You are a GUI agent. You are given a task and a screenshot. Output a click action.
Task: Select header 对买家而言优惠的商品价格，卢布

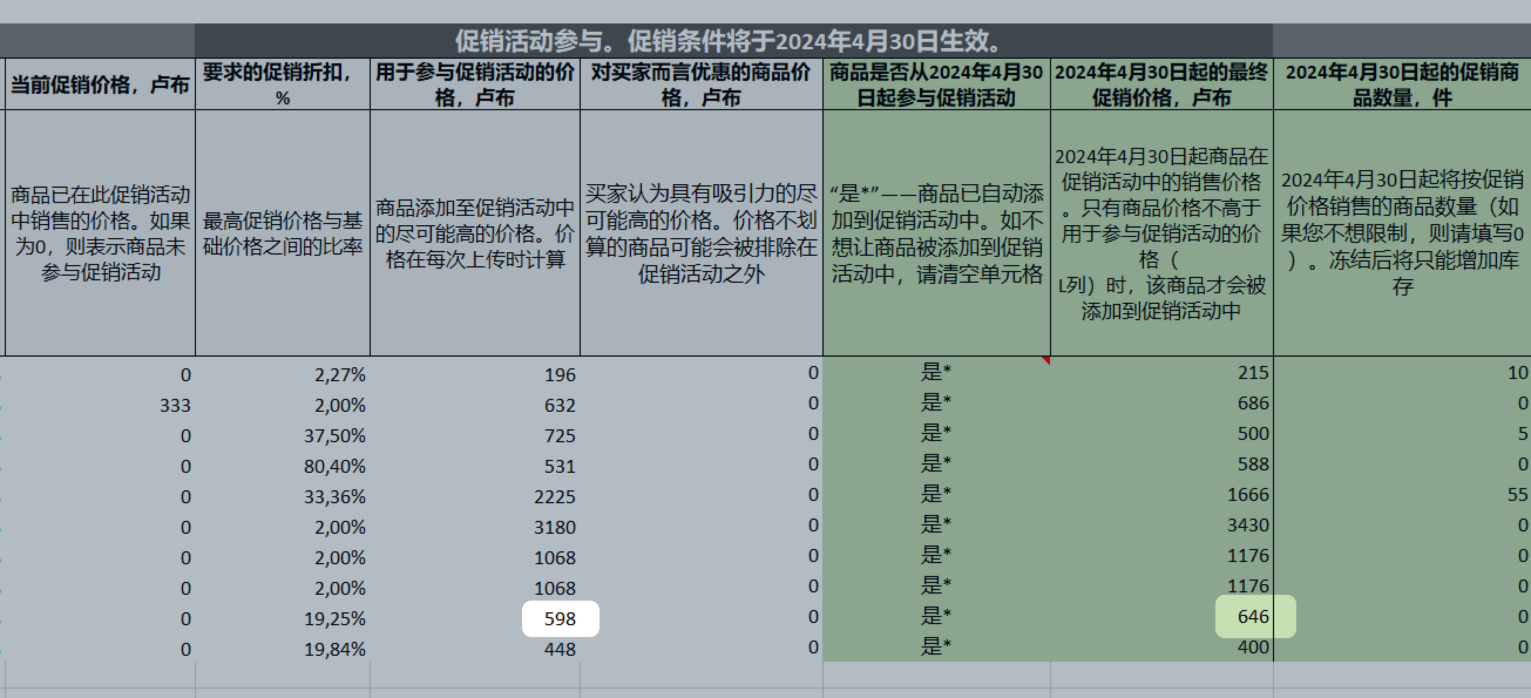(702, 84)
